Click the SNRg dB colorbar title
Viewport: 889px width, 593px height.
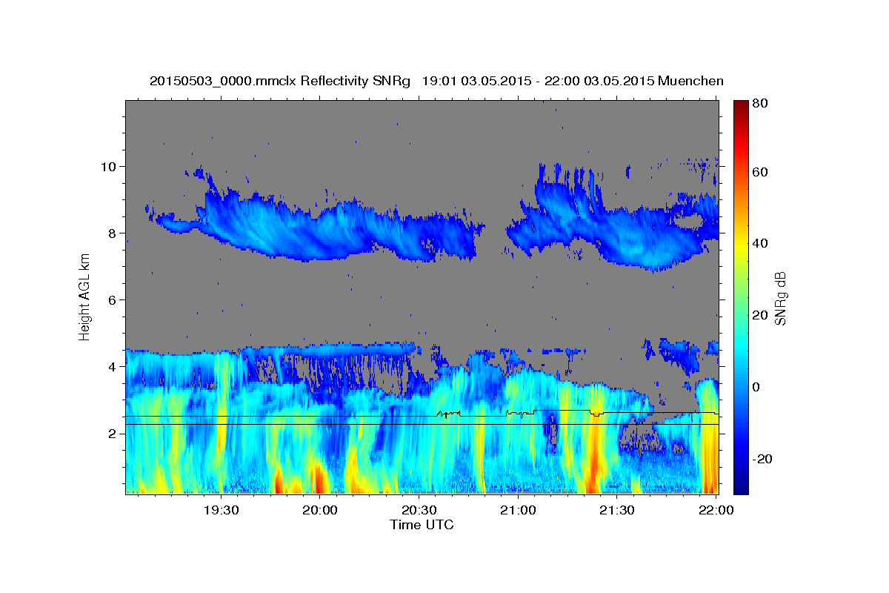[780, 297]
